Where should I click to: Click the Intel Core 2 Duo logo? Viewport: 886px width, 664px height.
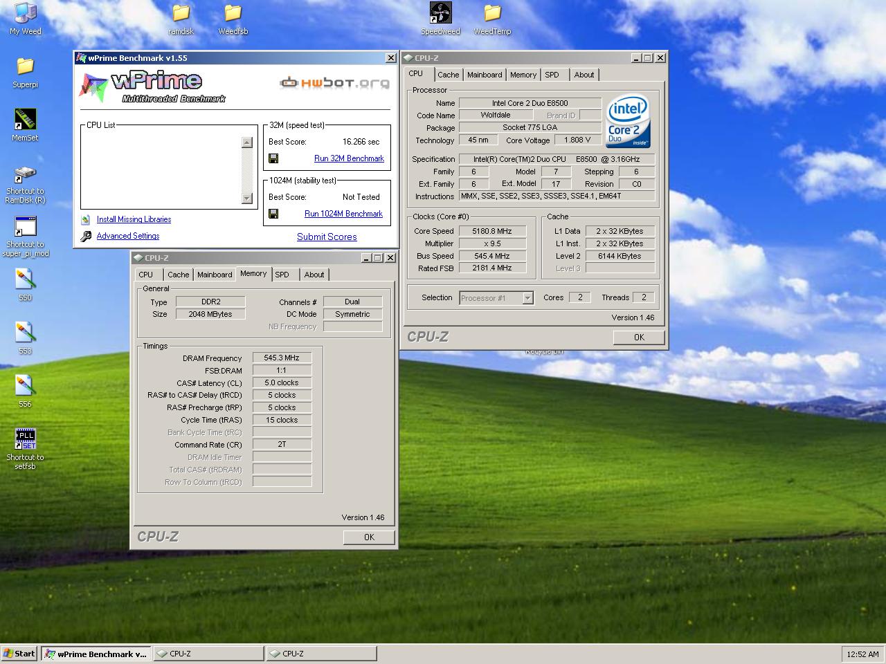(x=629, y=120)
